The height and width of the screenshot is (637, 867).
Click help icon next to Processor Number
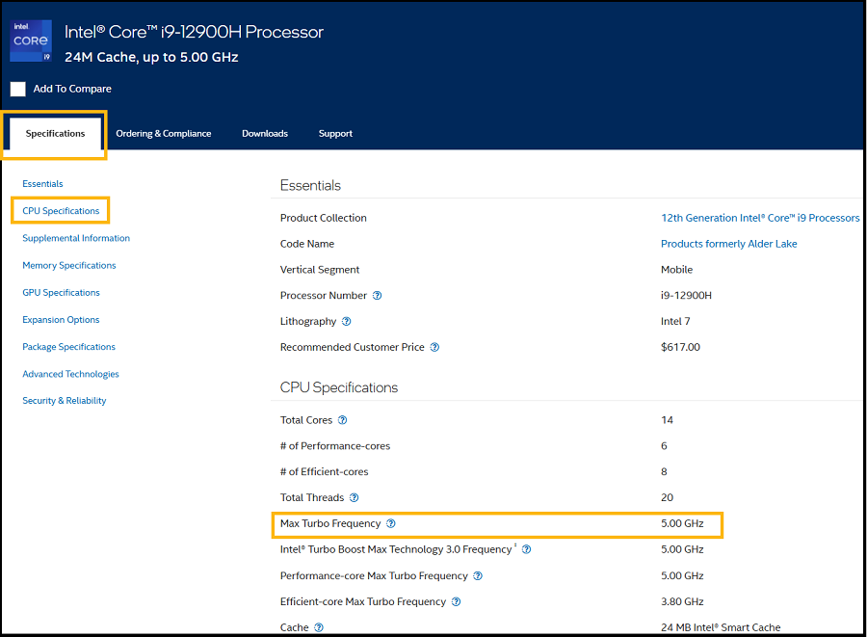[378, 296]
